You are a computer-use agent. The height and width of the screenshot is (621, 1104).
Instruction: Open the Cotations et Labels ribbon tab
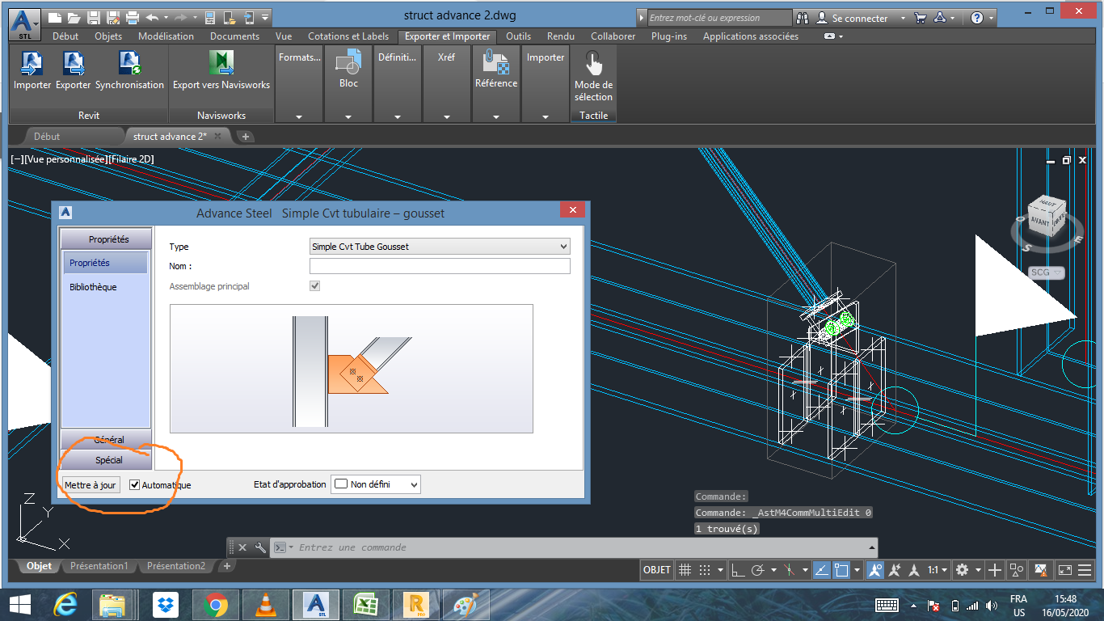pyautogui.click(x=350, y=36)
